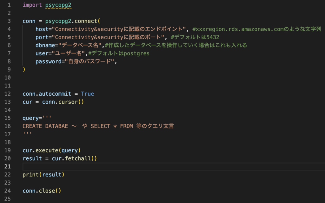Click the closing parenthesis on line 9
This screenshot has width=325, height=203.
[24, 69]
